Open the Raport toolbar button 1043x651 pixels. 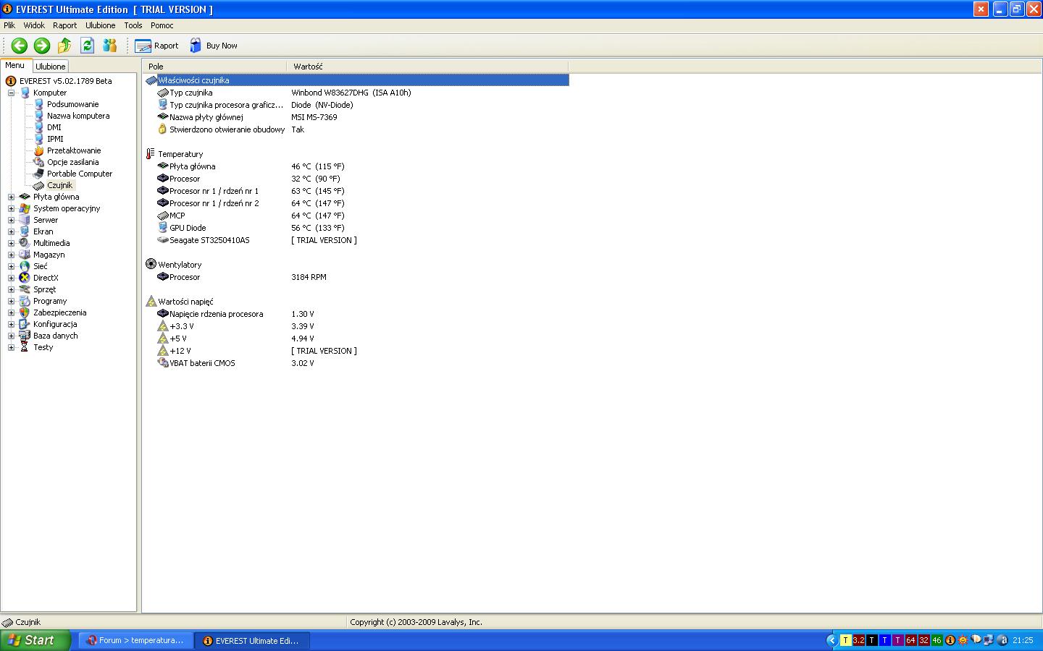156,46
